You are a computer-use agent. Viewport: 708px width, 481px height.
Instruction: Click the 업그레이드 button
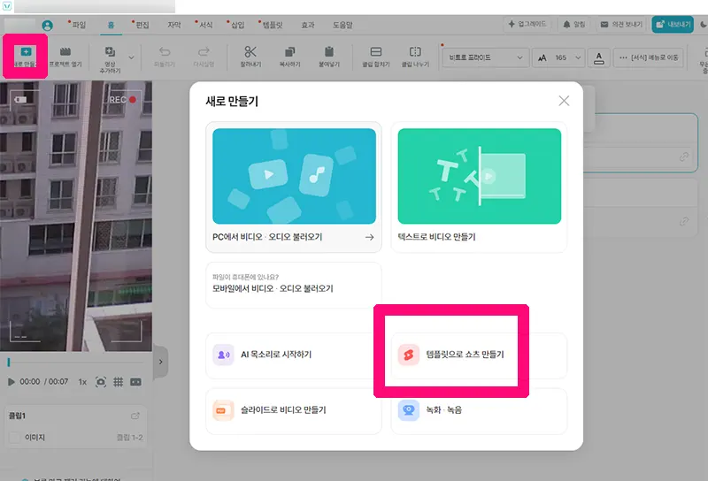[527, 24]
